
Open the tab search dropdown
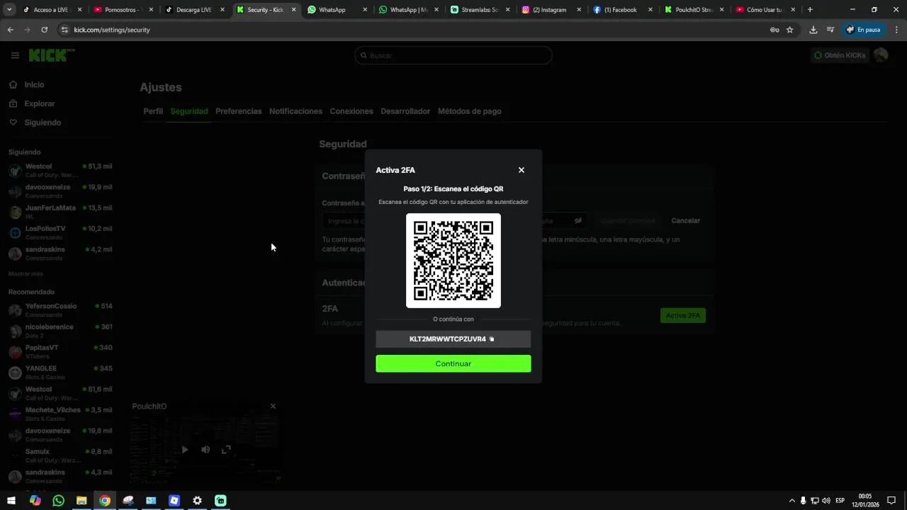pos(9,10)
